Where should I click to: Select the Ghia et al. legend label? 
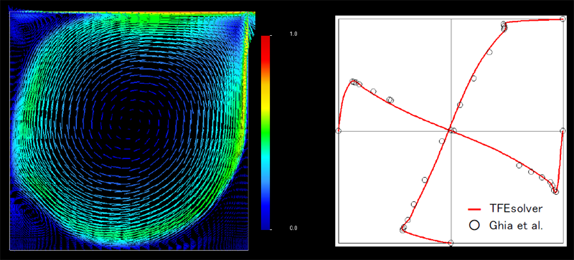516,225
